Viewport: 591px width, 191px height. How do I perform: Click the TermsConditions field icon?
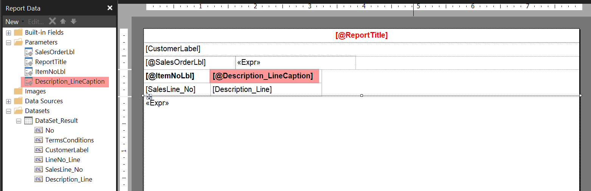coord(39,140)
